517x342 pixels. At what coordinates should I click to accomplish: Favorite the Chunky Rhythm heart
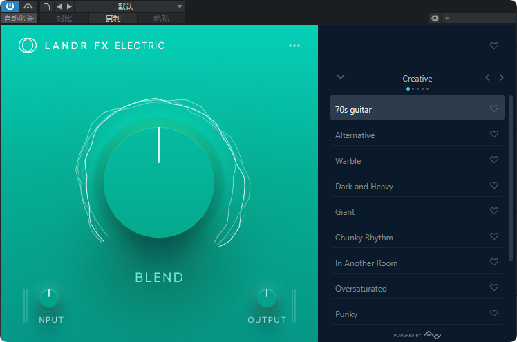[x=494, y=236]
